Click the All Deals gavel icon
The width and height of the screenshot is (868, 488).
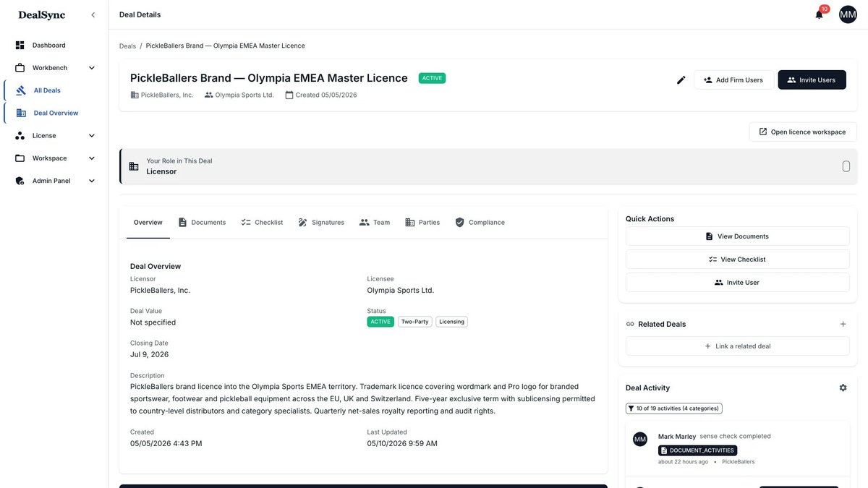pos(21,90)
